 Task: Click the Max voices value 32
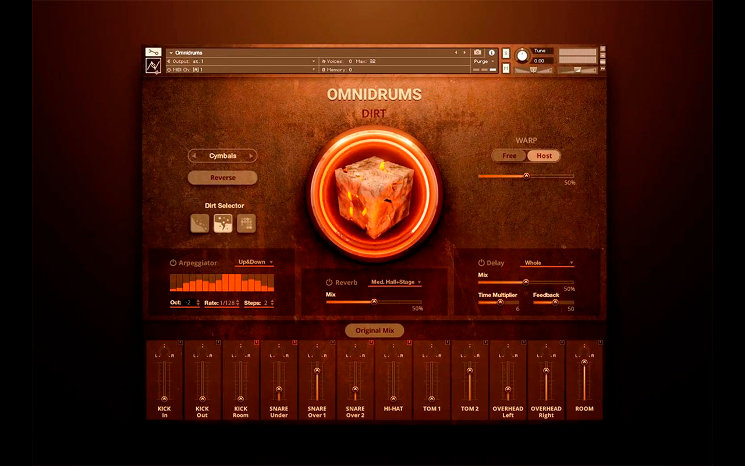[x=372, y=61]
